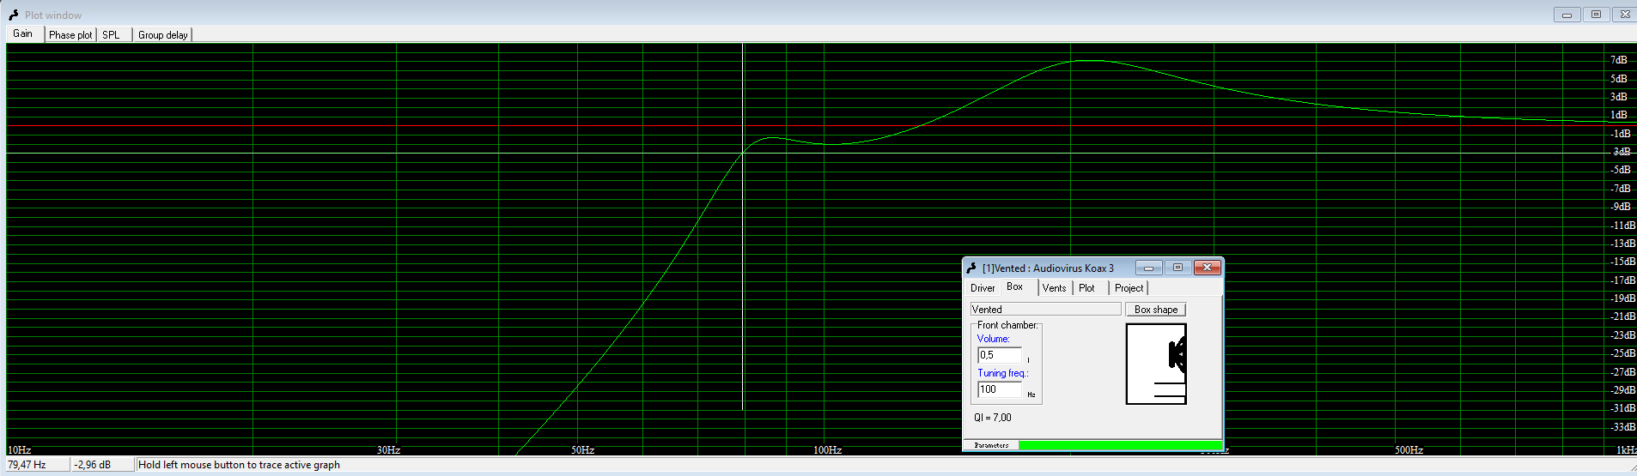
Task: Open the Driver tab in dialog
Action: [983, 288]
